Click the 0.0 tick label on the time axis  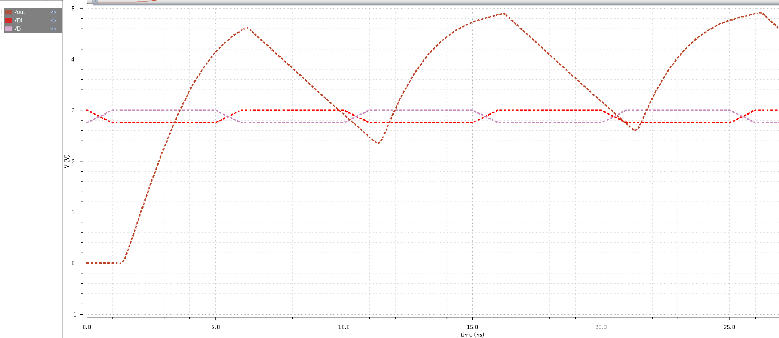87,327
